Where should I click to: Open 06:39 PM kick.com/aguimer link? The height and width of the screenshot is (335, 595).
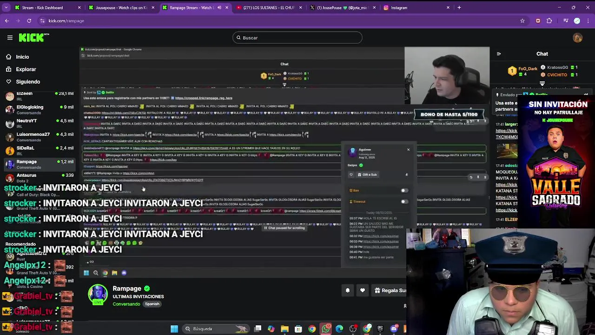(x=381, y=247)
